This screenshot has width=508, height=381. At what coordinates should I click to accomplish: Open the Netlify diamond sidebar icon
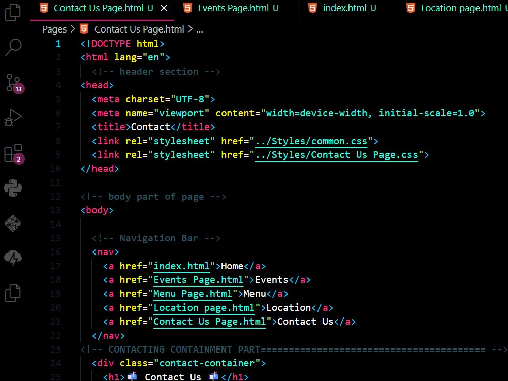13,223
